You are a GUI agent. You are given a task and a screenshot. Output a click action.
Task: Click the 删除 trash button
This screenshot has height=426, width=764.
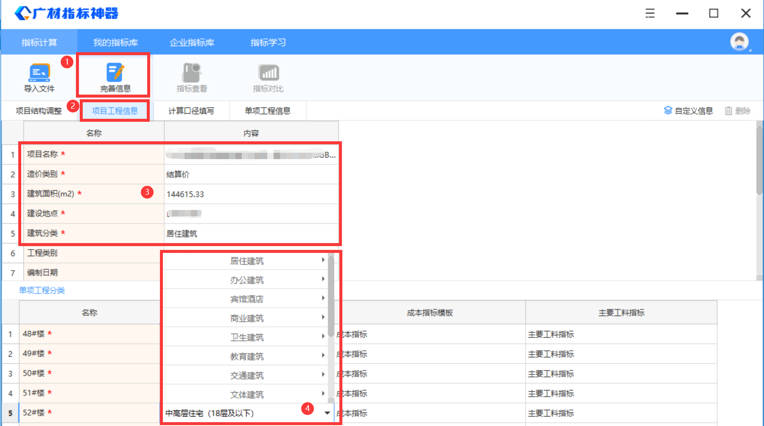[738, 111]
